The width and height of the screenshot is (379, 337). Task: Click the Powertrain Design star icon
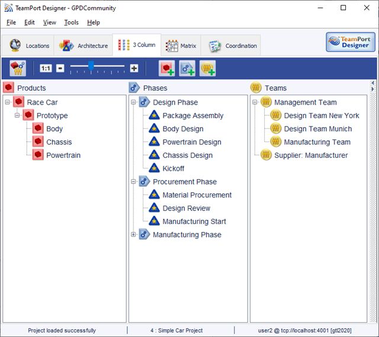(x=154, y=142)
